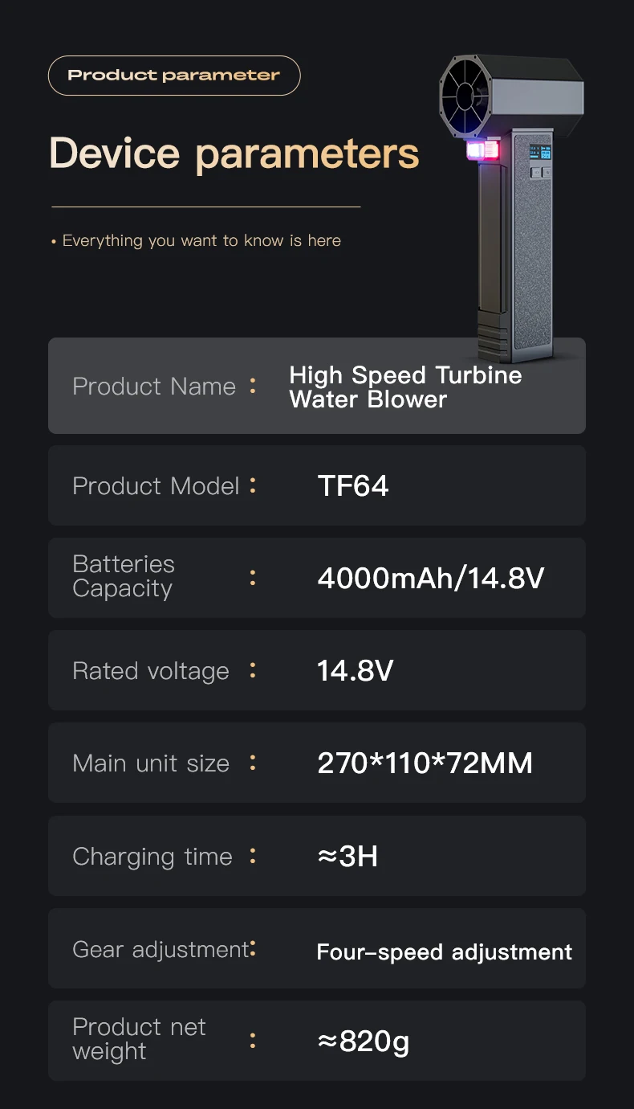This screenshot has height=1109, width=634.
Task: Click the 270*110*72MM size value
Action: click(425, 763)
